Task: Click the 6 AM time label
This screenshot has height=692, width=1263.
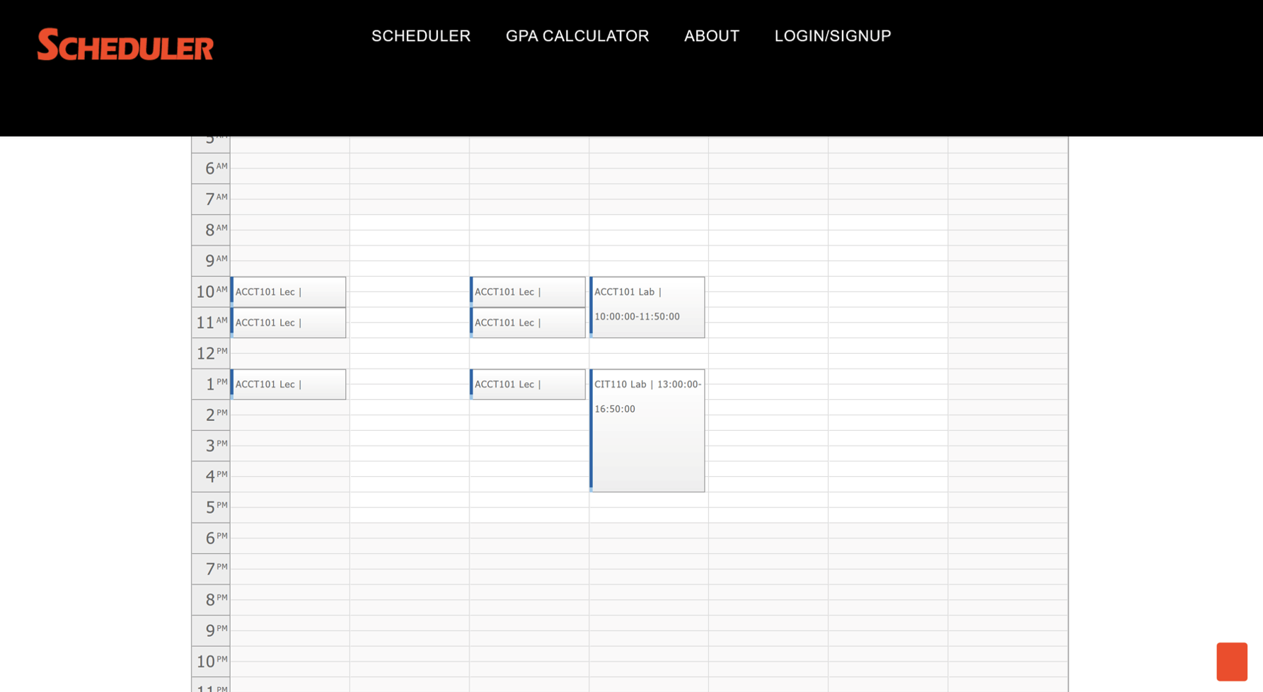Action: pyautogui.click(x=211, y=168)
